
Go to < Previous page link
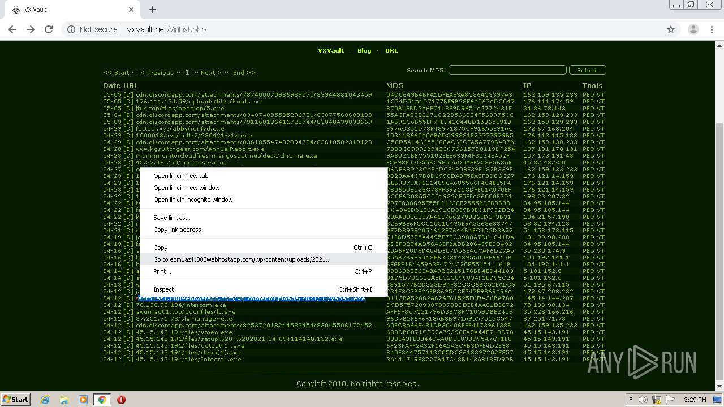pos(157,72)
